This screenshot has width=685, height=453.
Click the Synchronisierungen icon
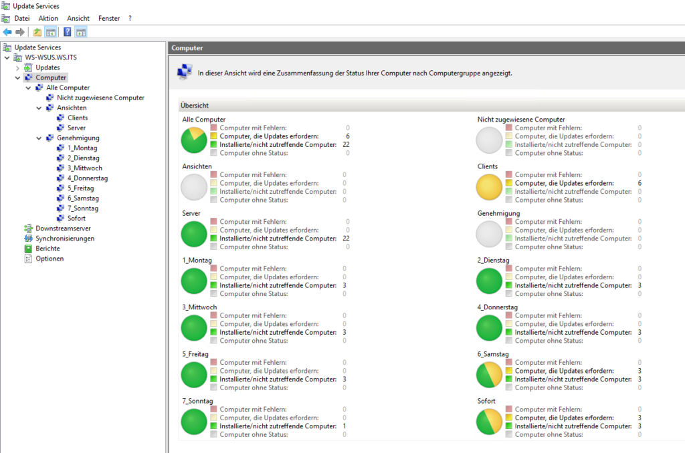click(28, 239)
